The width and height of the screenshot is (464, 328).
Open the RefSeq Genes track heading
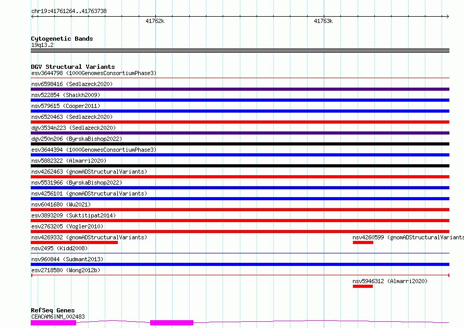[53, 310]
